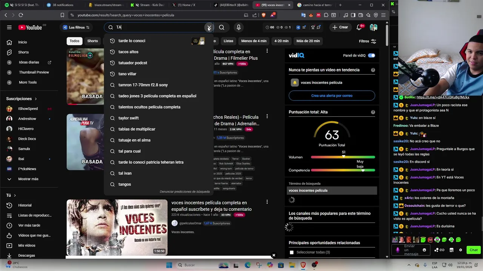This screenshot has width=483, height=271.
Task: Click the Crear button
Action: click(340, 27)
